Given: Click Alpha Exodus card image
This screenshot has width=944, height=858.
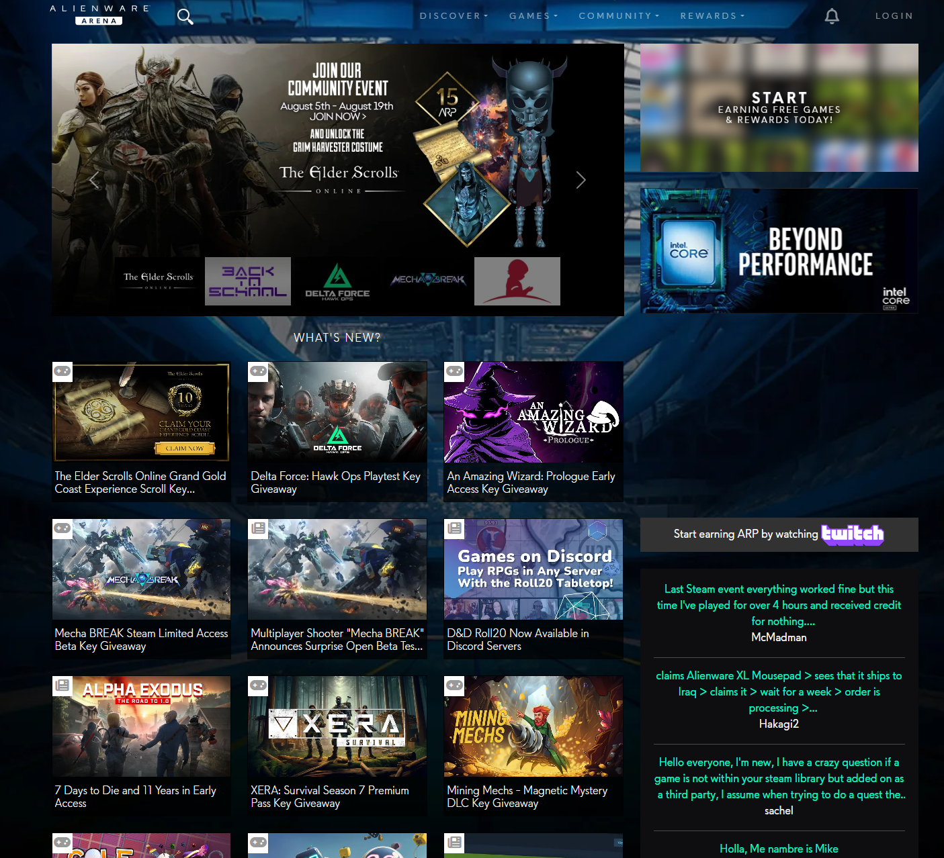Looking at the screenshot, I should coord(141,726).
